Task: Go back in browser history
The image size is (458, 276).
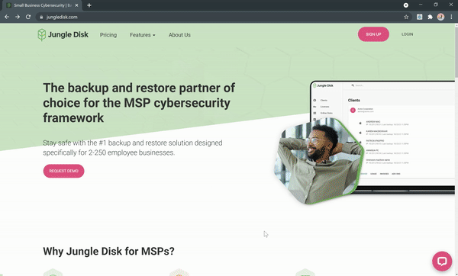Action: click(x=7, y=17)
